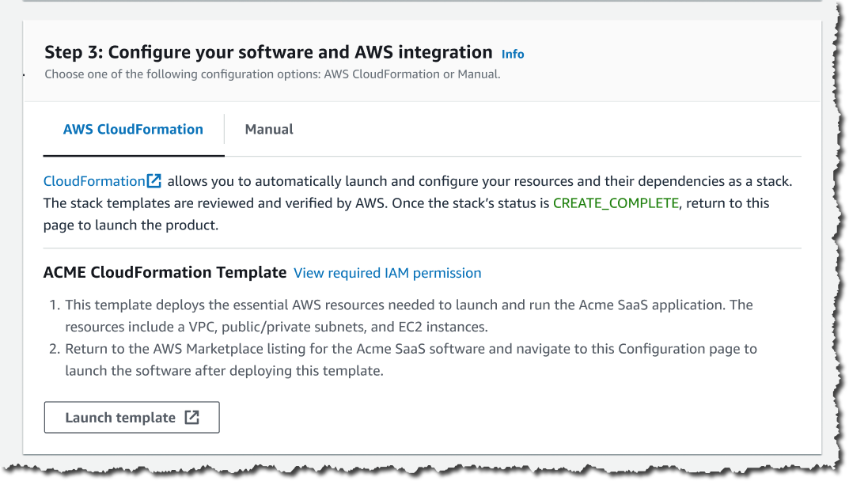Select the second numbered instruction about Marketplace
This screenshot has height=481, width=849.
coord(410,358)
